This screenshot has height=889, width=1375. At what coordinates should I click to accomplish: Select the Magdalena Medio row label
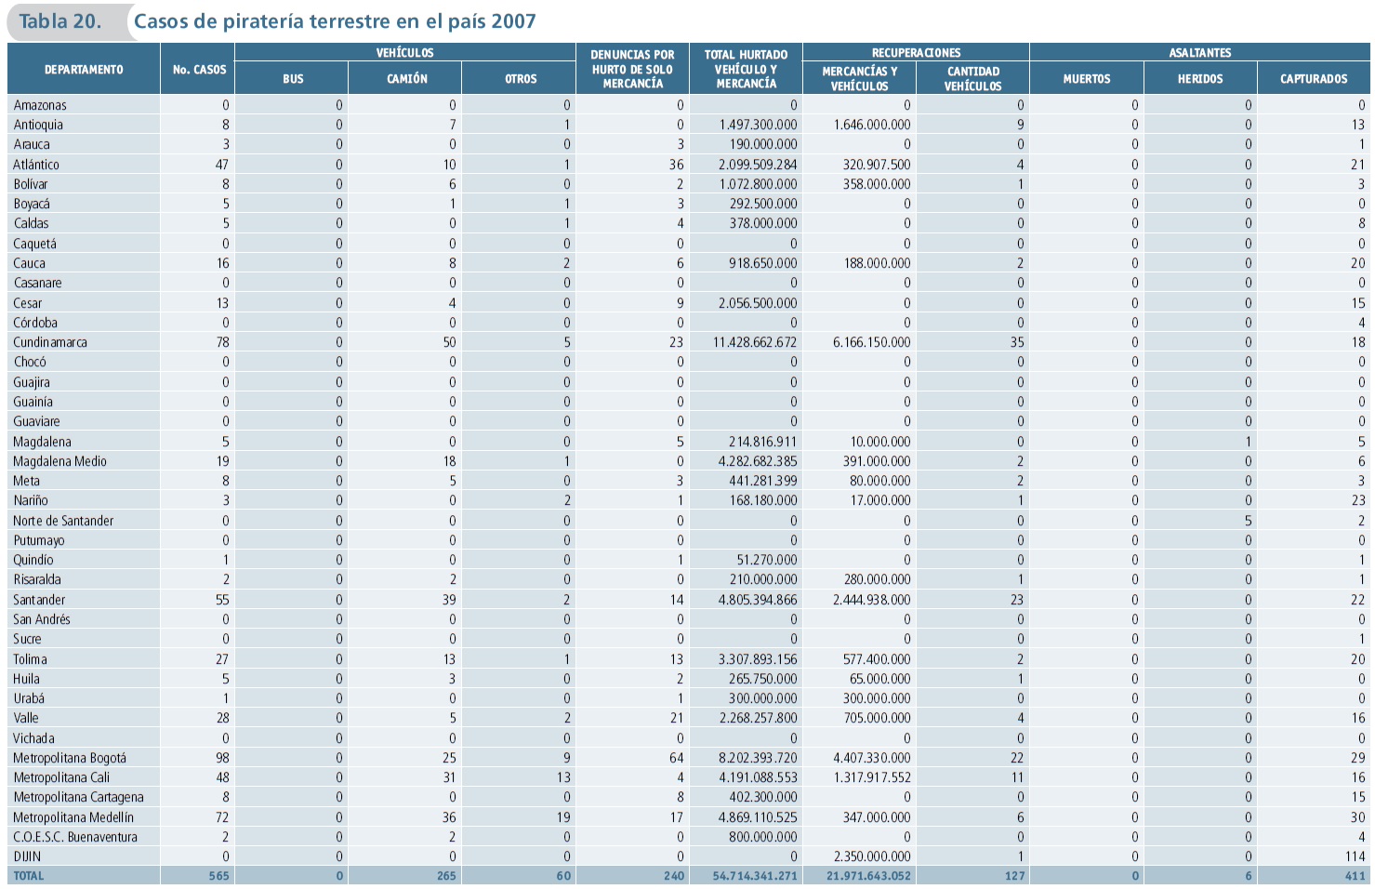(59, 461)
